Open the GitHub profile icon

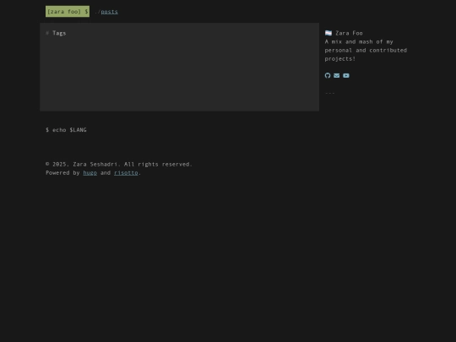pyautogui.click(x=328, y=76)
